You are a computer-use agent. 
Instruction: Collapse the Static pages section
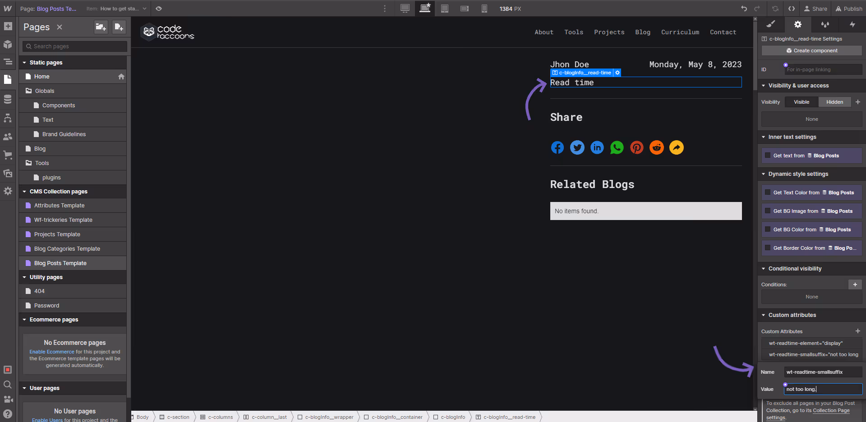point(24,63)
